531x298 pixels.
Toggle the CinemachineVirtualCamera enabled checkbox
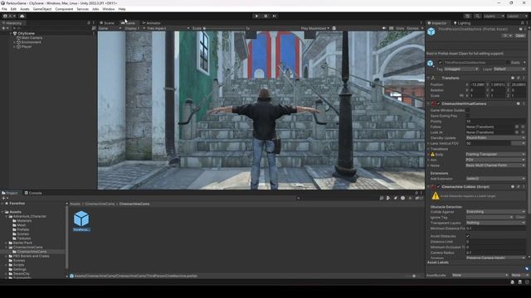click(x=439, y=103)
